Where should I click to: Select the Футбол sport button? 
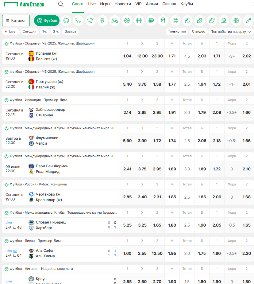[x=47, y=21]
